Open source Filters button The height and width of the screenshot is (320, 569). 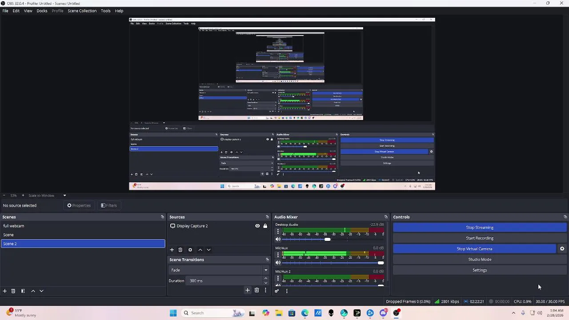click(x=108, y=205)
